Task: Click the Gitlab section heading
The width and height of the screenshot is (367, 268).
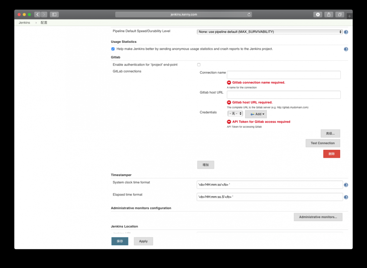Action: [116, 57]
